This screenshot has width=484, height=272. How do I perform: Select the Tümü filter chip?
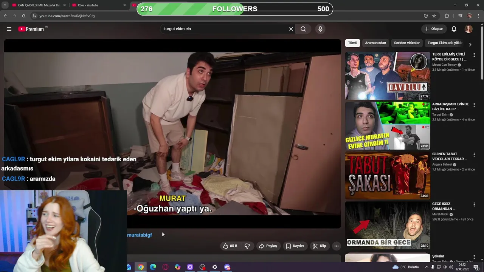pyautogui.click(x=352, y=43)
